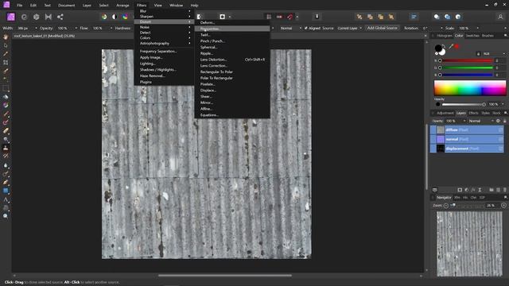
Task: Pick a hue from spectrum bar
Action: 470,88
